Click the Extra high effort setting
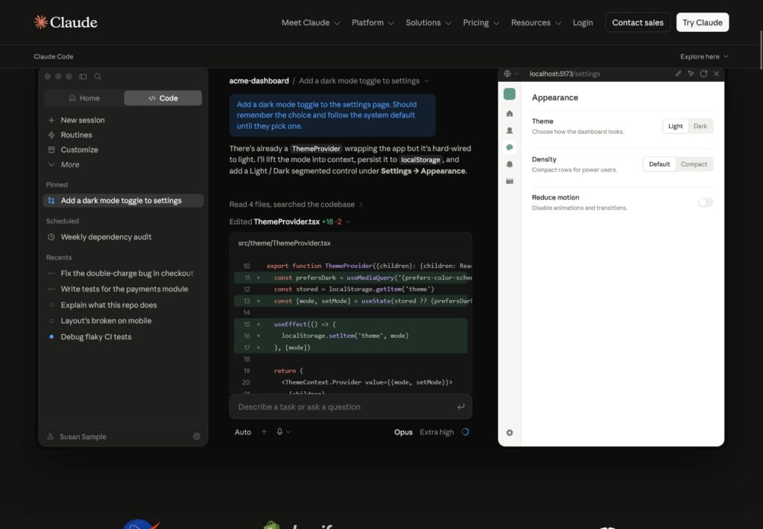 point(437,432)
